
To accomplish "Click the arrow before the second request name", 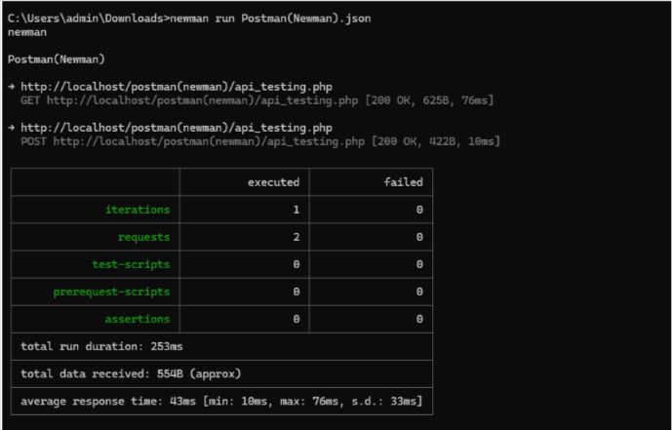I will coord(12,128).
